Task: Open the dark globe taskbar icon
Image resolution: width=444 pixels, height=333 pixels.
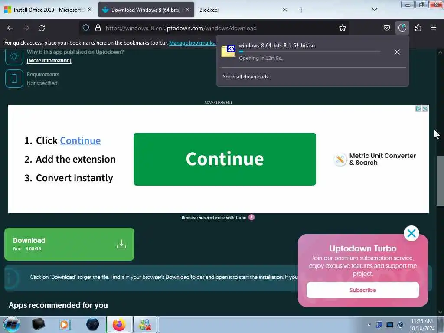Action: (92, 324)
